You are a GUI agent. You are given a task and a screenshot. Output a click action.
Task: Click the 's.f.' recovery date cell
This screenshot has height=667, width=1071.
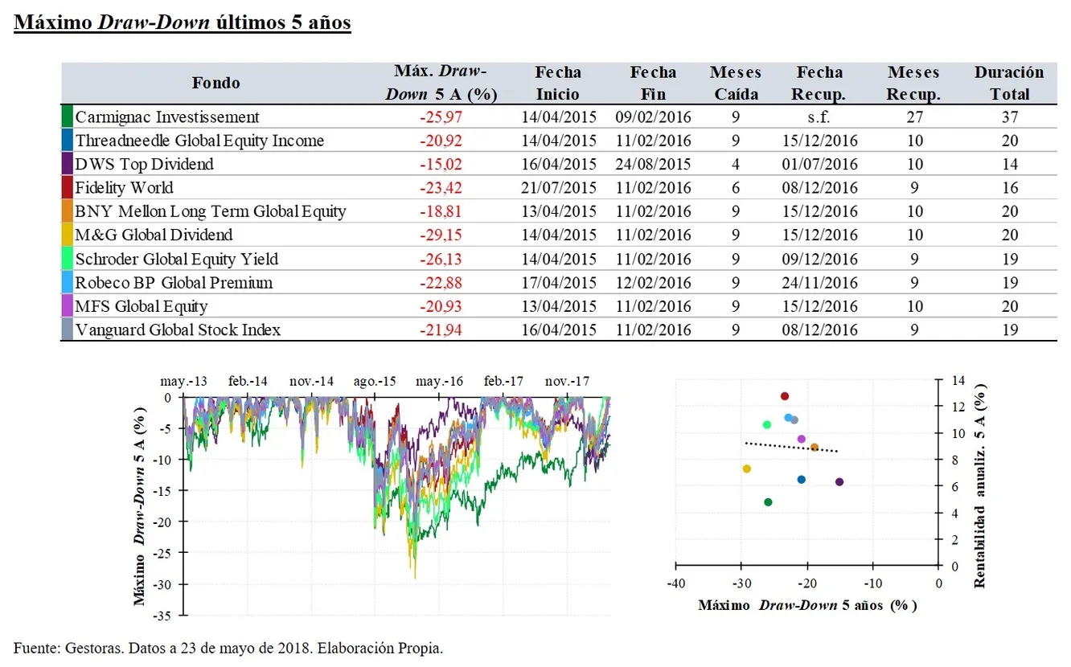818,117
